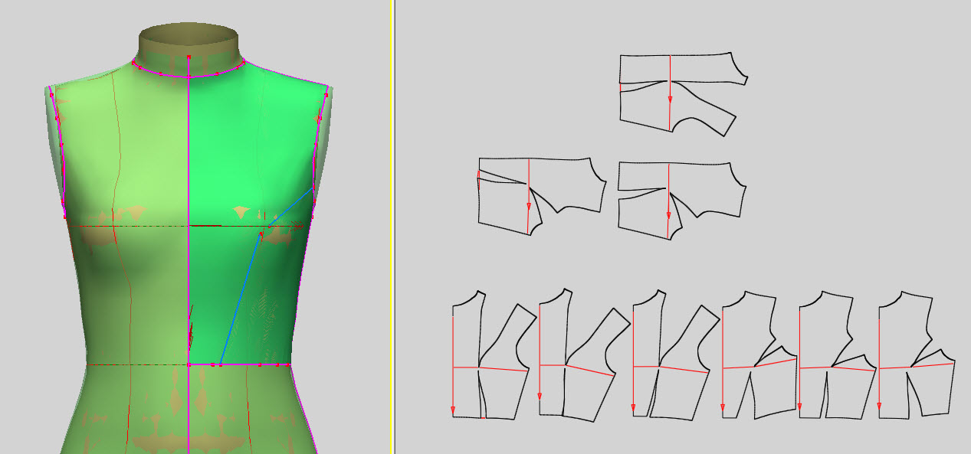Select the fourth bodice pattern in the bottom row
Viewport: 971px width, 454px height.
tap(759, 354)
